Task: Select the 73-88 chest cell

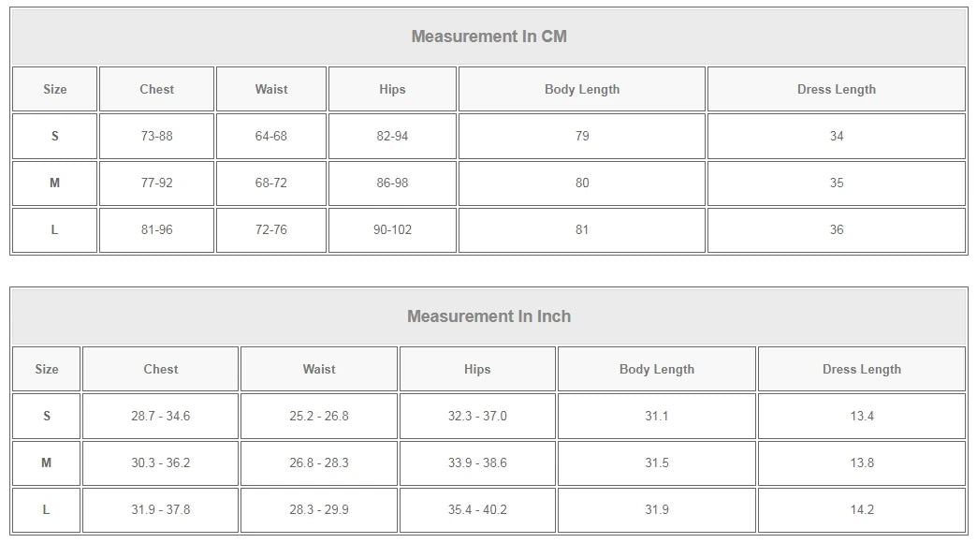Action: coord(156,136)
